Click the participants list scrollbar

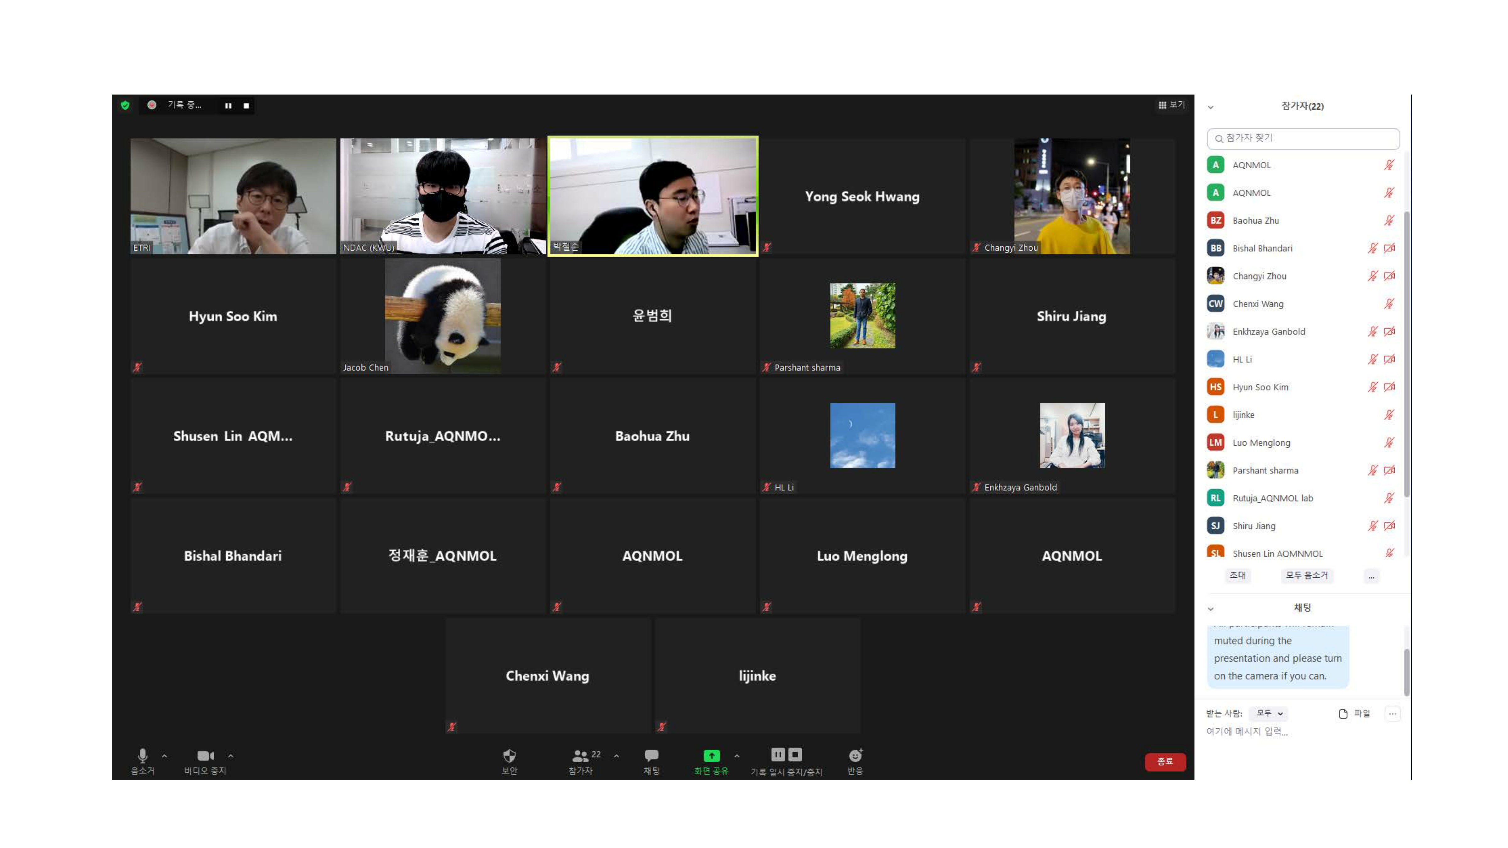pyautogui.click(x=1406, y=354)
